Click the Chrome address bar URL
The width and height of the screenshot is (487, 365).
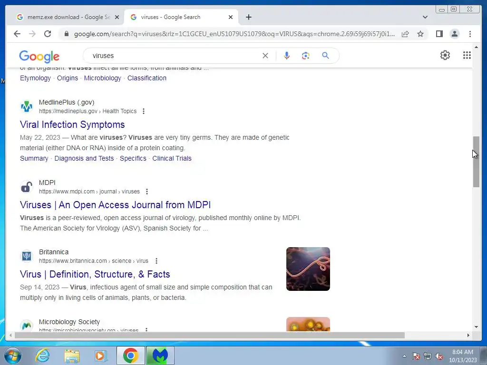234,34
